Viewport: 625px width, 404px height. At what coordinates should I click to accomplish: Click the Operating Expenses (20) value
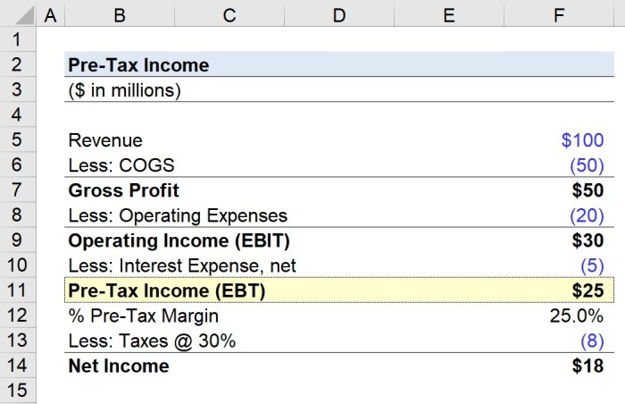pos(587,215)
